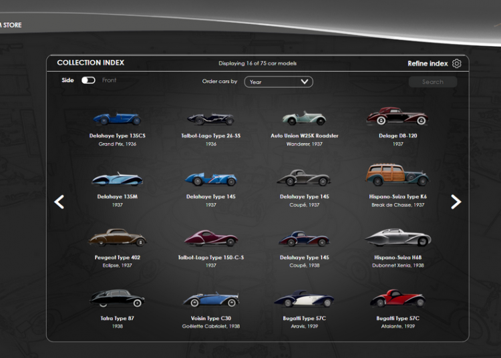Open the Voisin Type C30 cabriolet

coord(210,299)
